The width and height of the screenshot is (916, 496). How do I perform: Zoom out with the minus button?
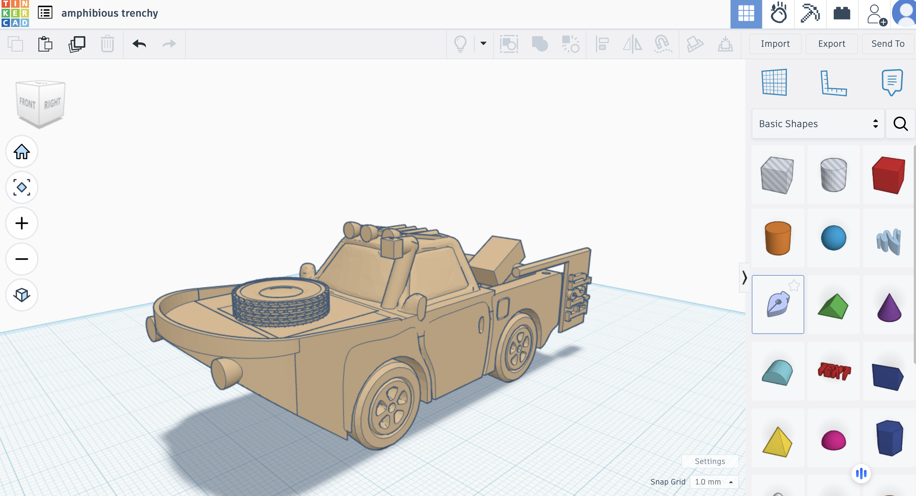tap(22, 259)
